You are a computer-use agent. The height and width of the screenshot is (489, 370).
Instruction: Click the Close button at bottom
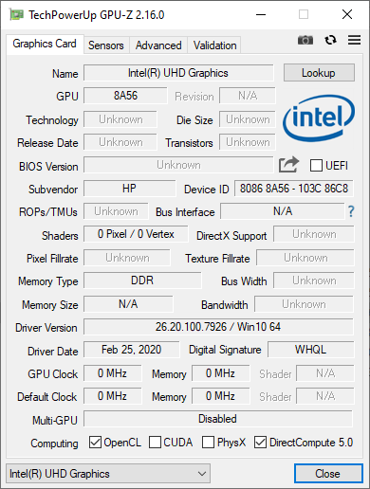point(328,474)
